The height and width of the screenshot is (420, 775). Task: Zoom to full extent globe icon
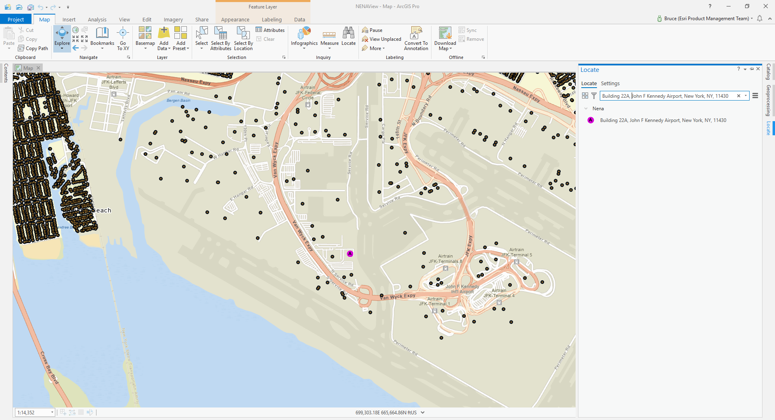pos(75,30)
